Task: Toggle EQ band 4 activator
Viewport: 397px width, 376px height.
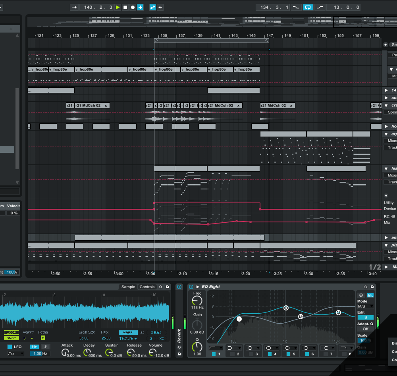Action: [270, 354]
